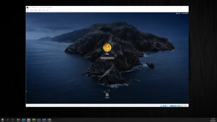Click the macOS clock showing Fri 9:58 PM
Image resolution: width=217 pixels, height=122 pixels.
185,13
